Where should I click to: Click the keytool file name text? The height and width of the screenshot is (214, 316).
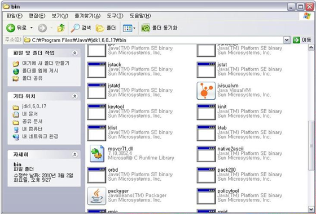pos(116,106)
